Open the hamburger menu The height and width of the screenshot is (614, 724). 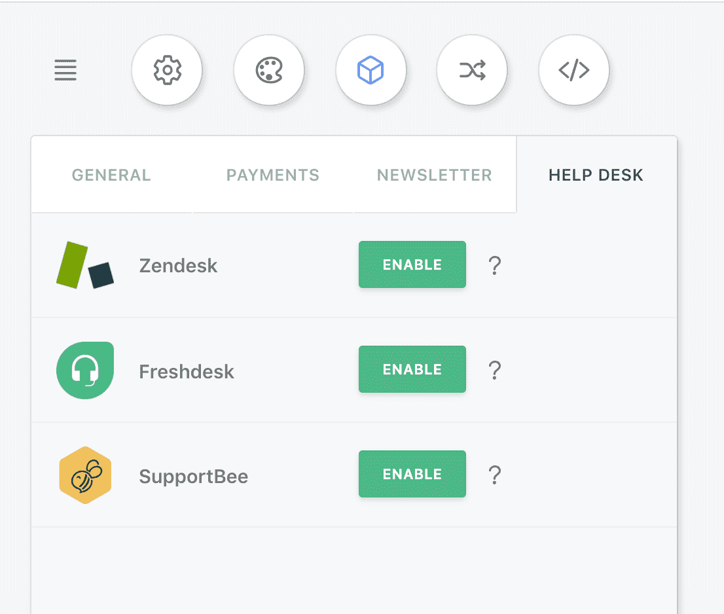coord(65,70)
